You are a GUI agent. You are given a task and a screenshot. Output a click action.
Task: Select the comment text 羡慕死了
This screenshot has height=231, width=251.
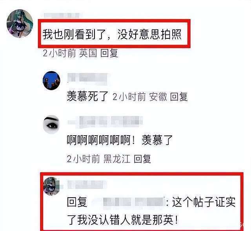(87, 96)
